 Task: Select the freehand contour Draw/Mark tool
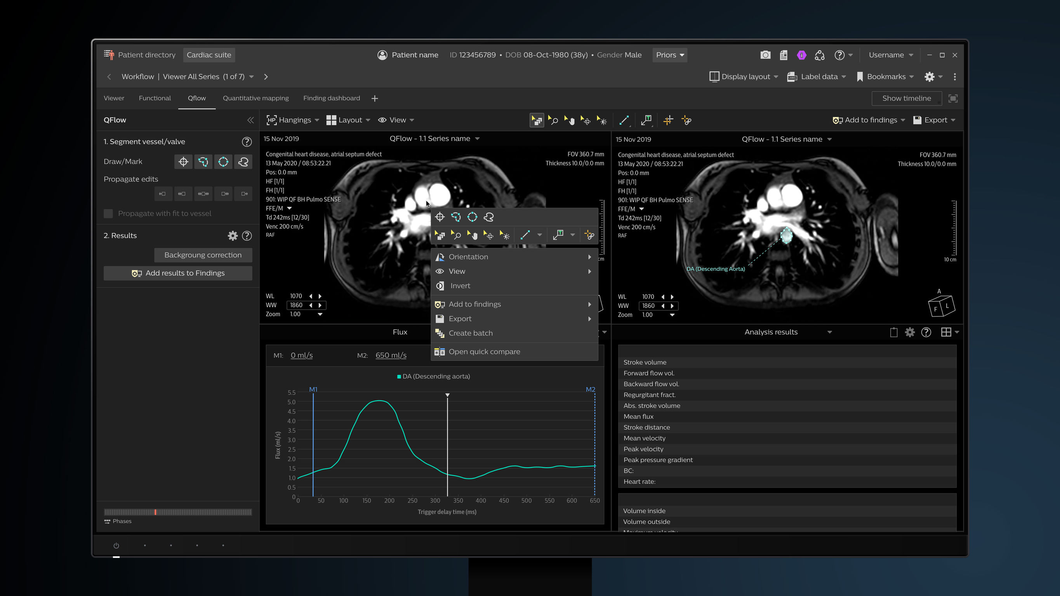[x=203, y=162]
